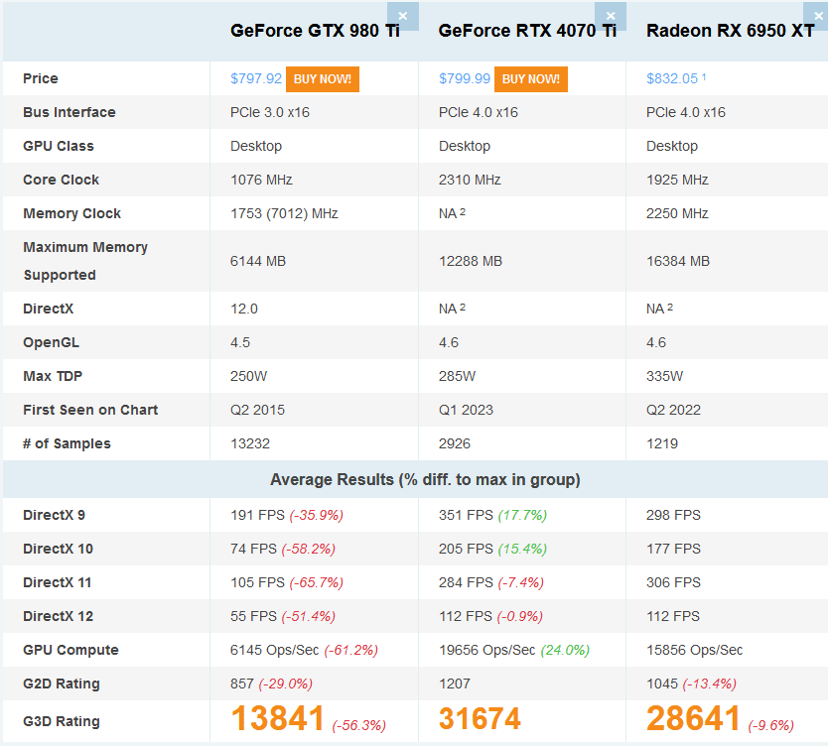Click the Maximum Memory Supported label

(85, 261)
